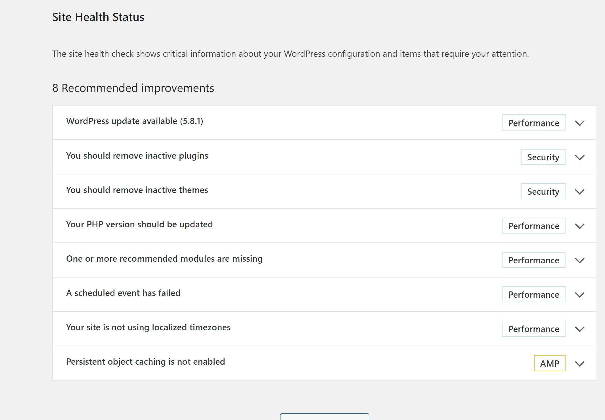This screenshot has width=605, height=420.
Task: Open 'Persistent object caching is not enabled'
Action: pos(145,362)
